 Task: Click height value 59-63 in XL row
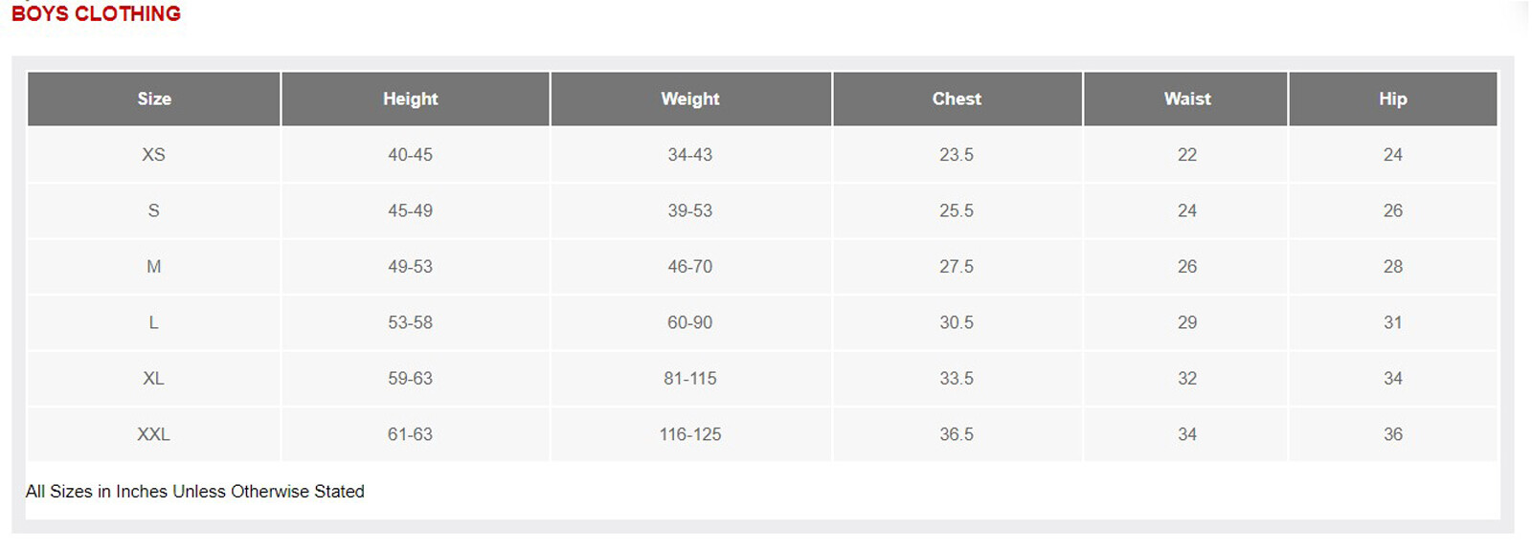tap(410, 379)
